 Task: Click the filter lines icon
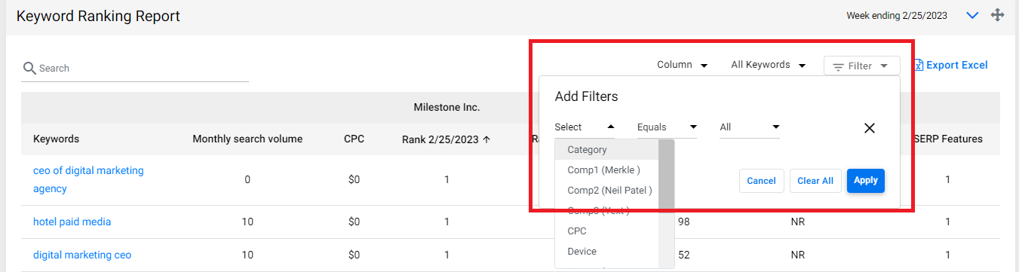(838, 67)
